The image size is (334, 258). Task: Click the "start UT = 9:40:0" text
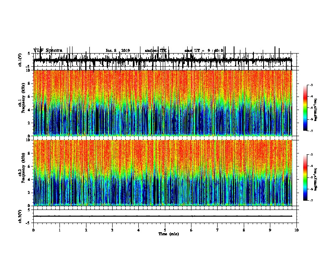coord(204,51)
